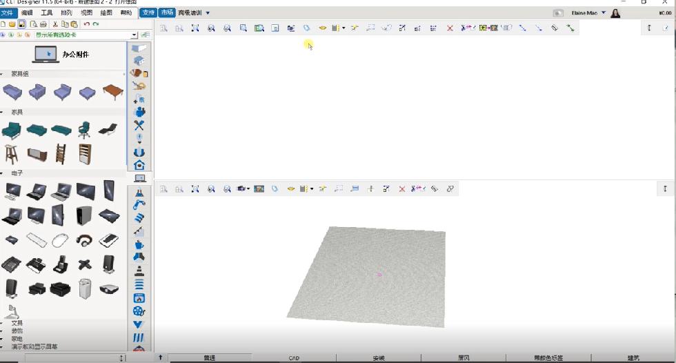676x363 pixels.
Task: Click the red X delete icon in the 2D view toolbar
Action: [x=450, y=28]
